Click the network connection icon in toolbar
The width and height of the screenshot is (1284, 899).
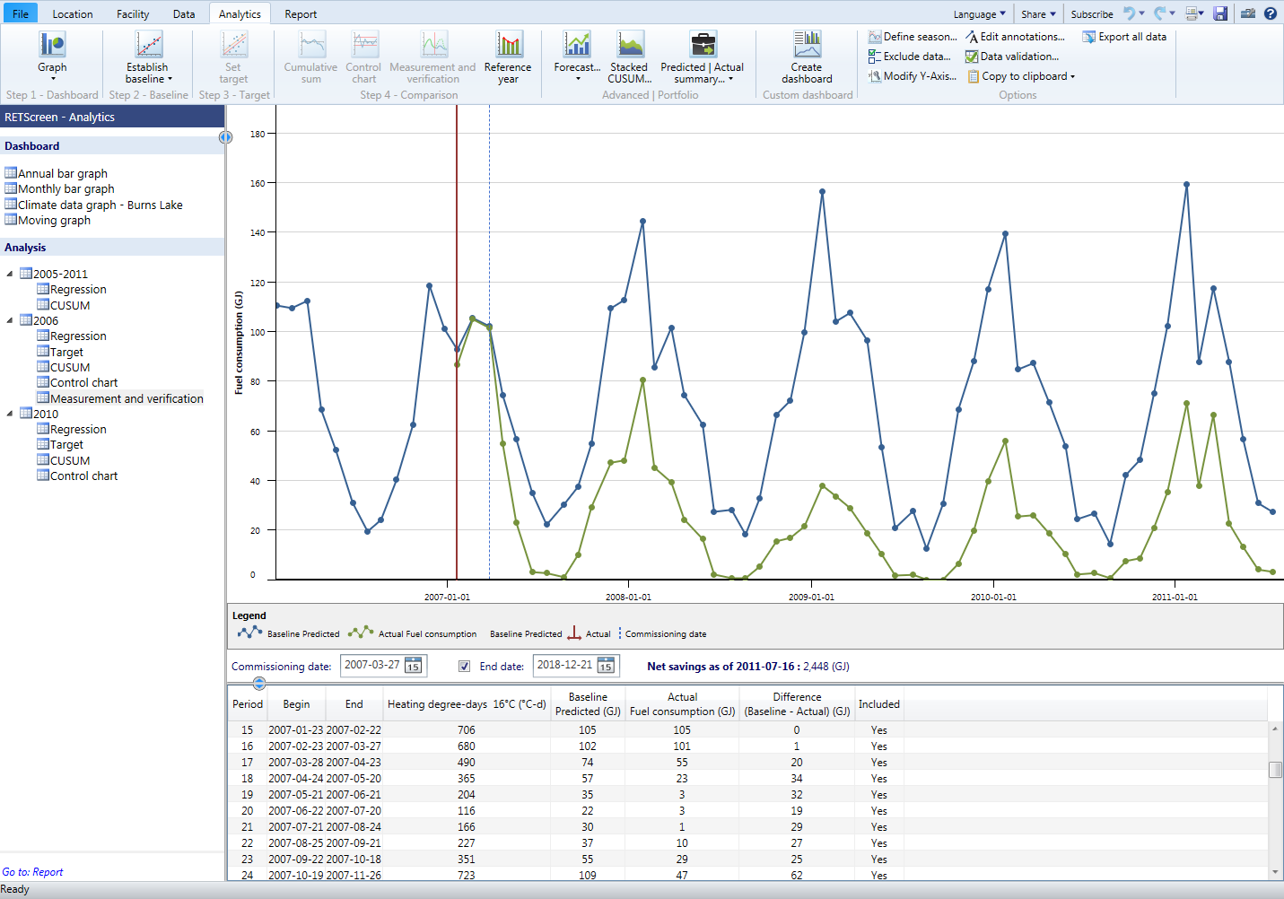tap(1248, 13)
